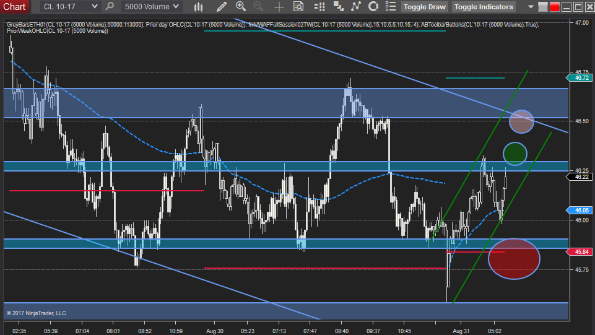595x335 pixels.
Task: Click the 10:59 time axis label
Action: (x=176, y=331)
